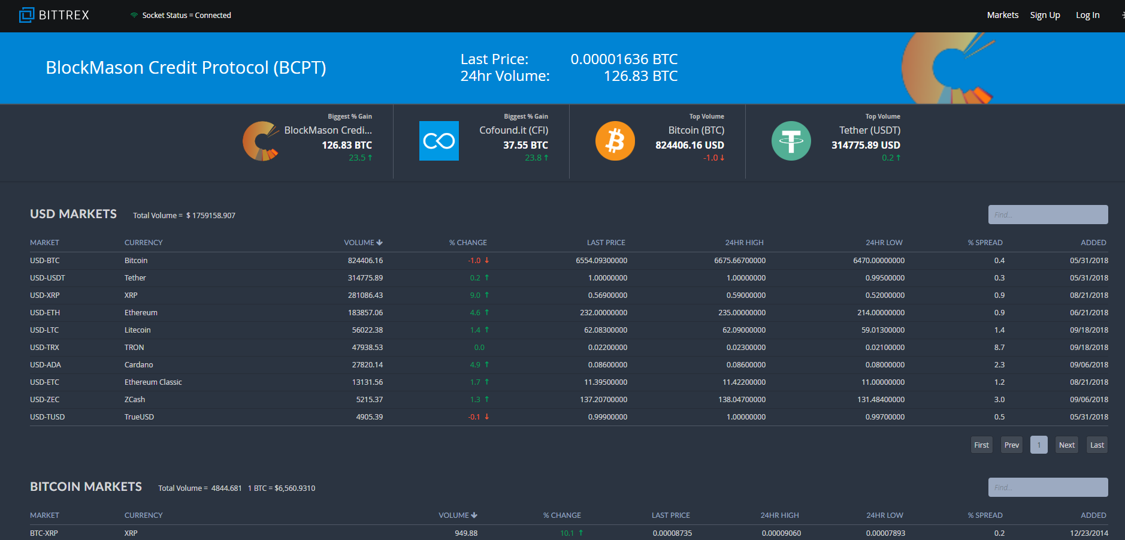Click the Bitcoin Markets Volume sort arrow
1125x540 pixels.
click(474, 515)
